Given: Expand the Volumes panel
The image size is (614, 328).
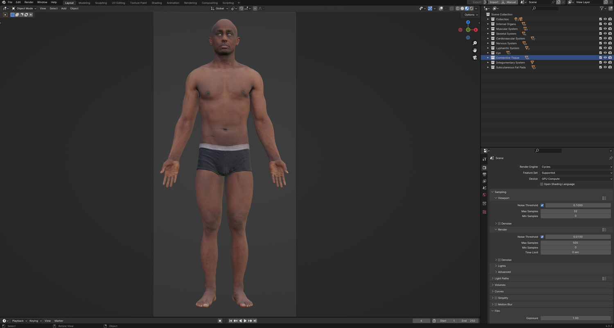Looking at the screenshot, I should click(x=500, y=285).
